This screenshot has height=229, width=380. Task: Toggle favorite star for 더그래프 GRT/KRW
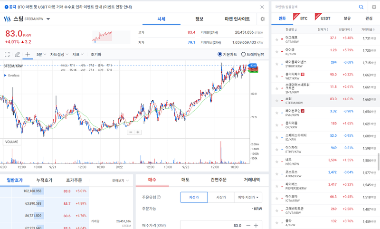click(277, 39)
